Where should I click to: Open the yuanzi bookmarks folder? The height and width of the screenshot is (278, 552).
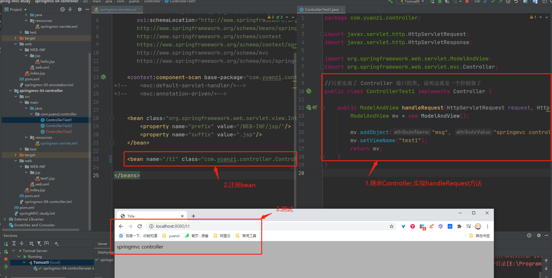pos(171,236)
